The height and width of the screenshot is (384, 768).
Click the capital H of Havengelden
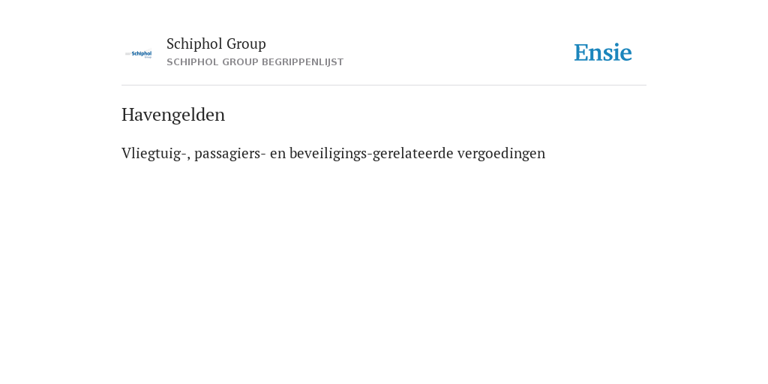click(x=127, y=115)
